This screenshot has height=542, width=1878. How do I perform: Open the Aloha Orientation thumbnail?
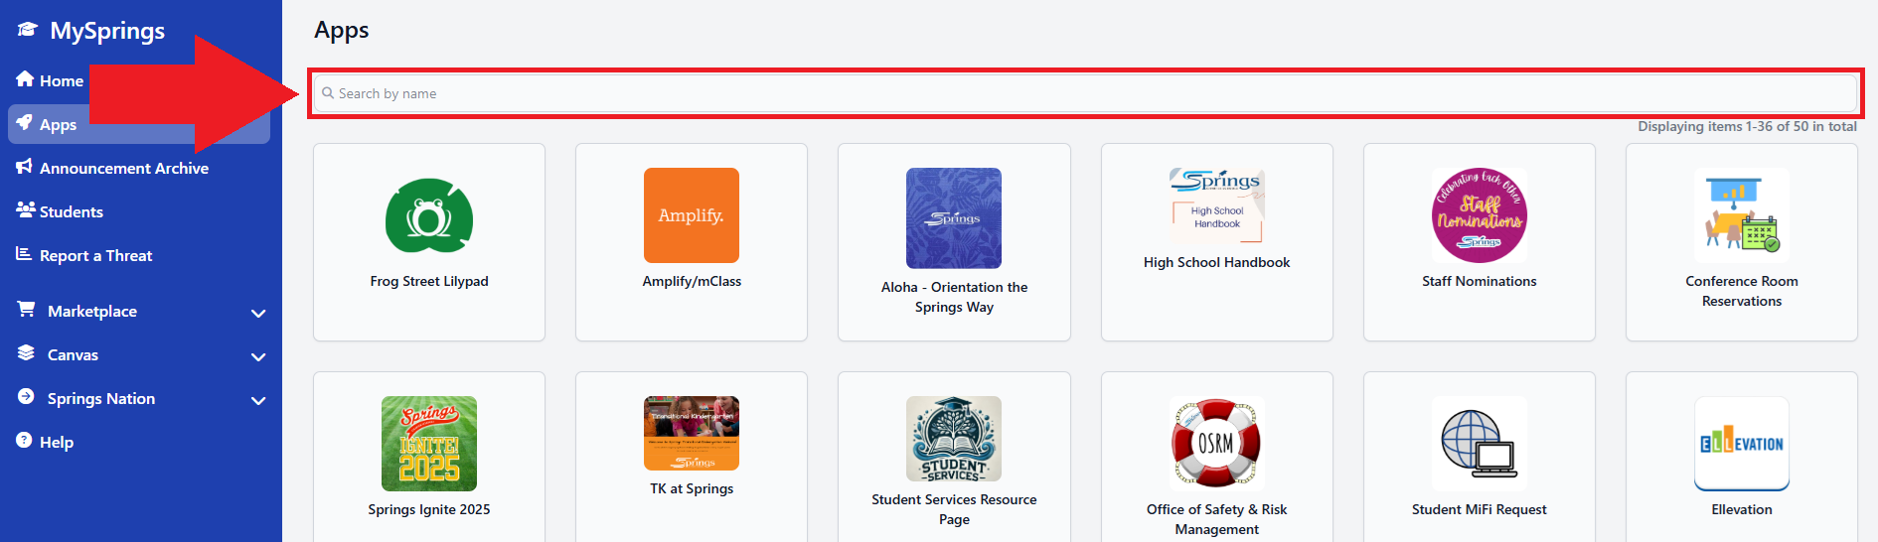pyautogui.click(x=954, y=218)
